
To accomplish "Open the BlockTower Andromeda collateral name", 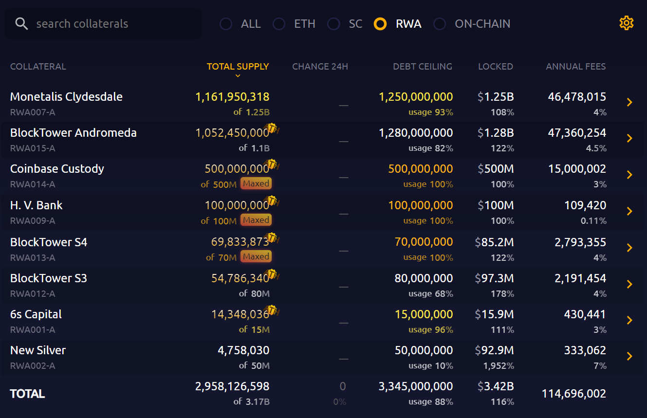I will [x=74, y=133].
